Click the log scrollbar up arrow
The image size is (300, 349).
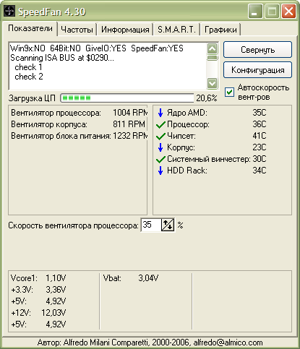213,49
